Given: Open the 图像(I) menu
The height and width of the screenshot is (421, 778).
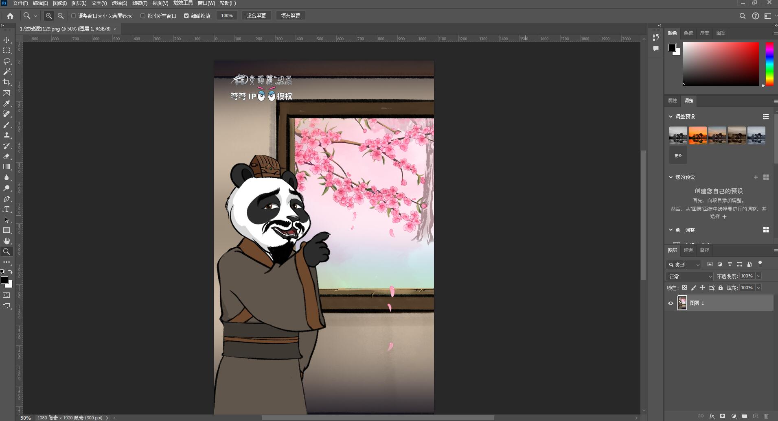Looking at the screenshot, I should tap(60, 3).
